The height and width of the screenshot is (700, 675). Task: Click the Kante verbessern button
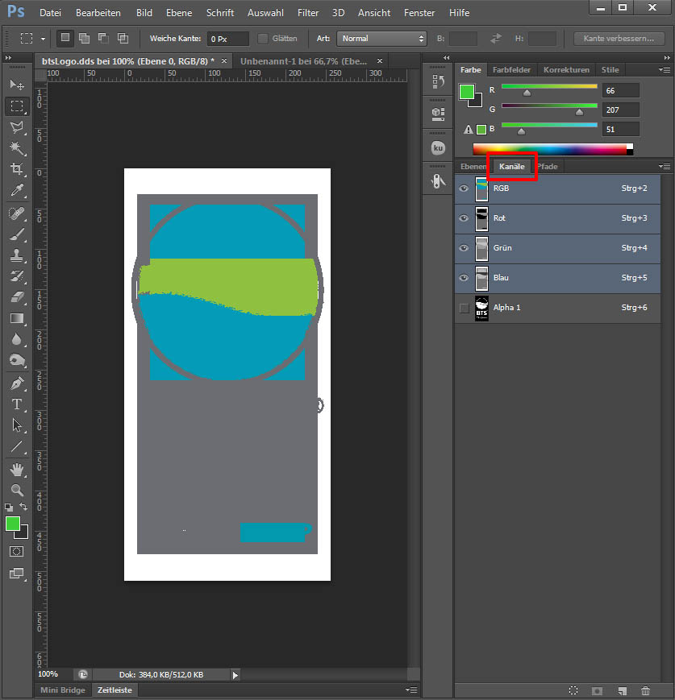[x=619, y=39]
